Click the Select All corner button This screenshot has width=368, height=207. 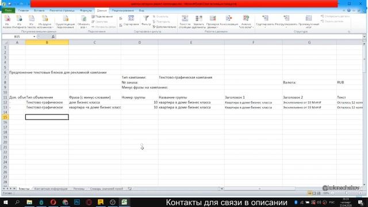point(5,43)
